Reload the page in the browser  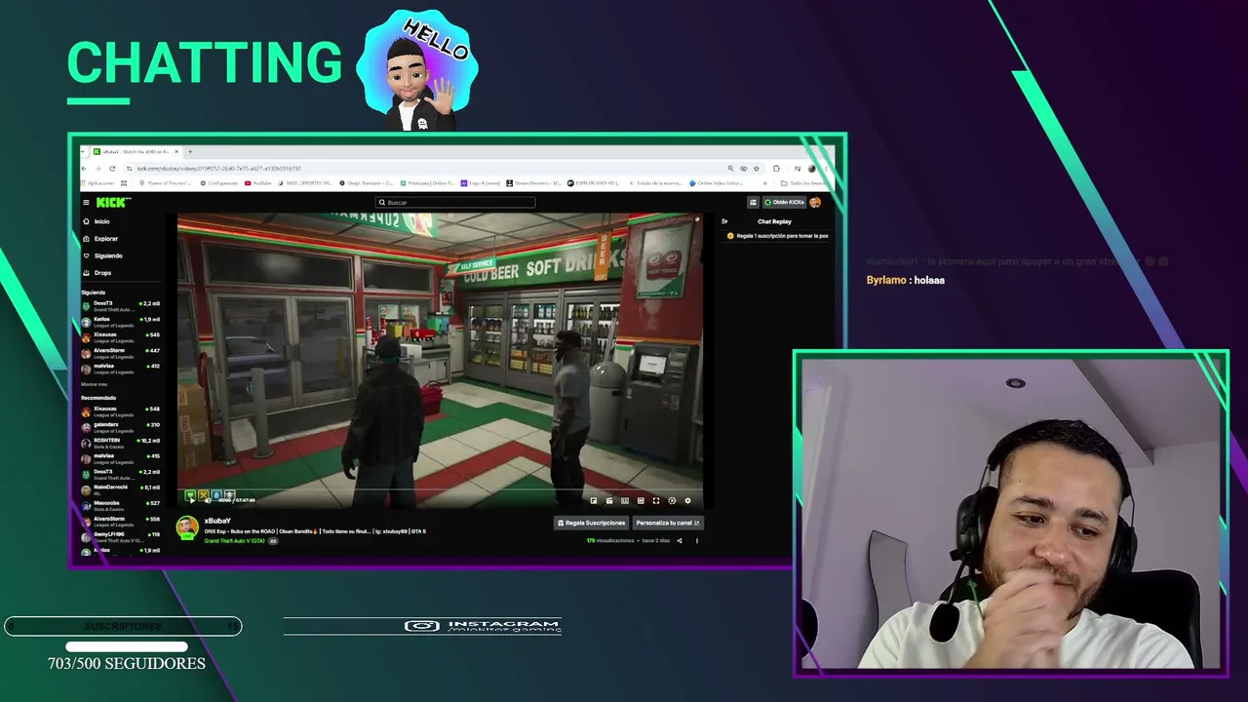click(x=112, y=169)
